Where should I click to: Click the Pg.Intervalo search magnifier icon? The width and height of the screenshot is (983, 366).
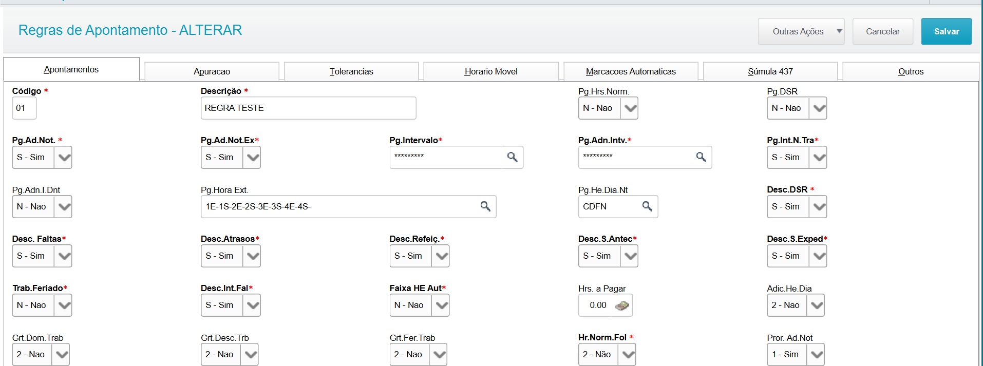point(512,157)
